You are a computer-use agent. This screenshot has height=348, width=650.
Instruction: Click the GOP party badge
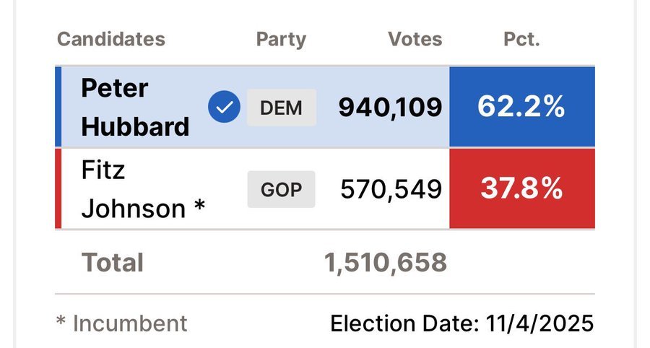[x=282, y=190]
